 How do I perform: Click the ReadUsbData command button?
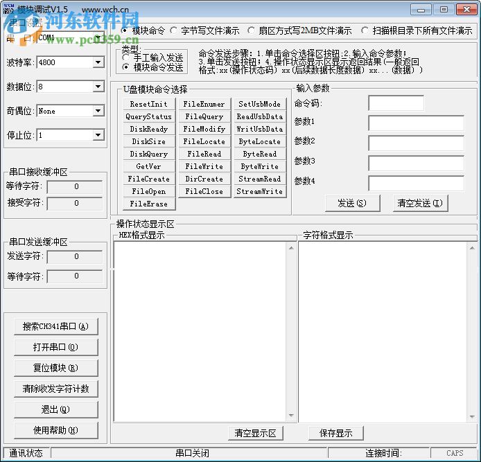point(260,116)
